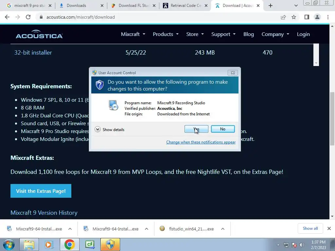This screenshot has width=335, height=251.
Task: Click the Chrome back arrow
Action: tap(7, 17)
